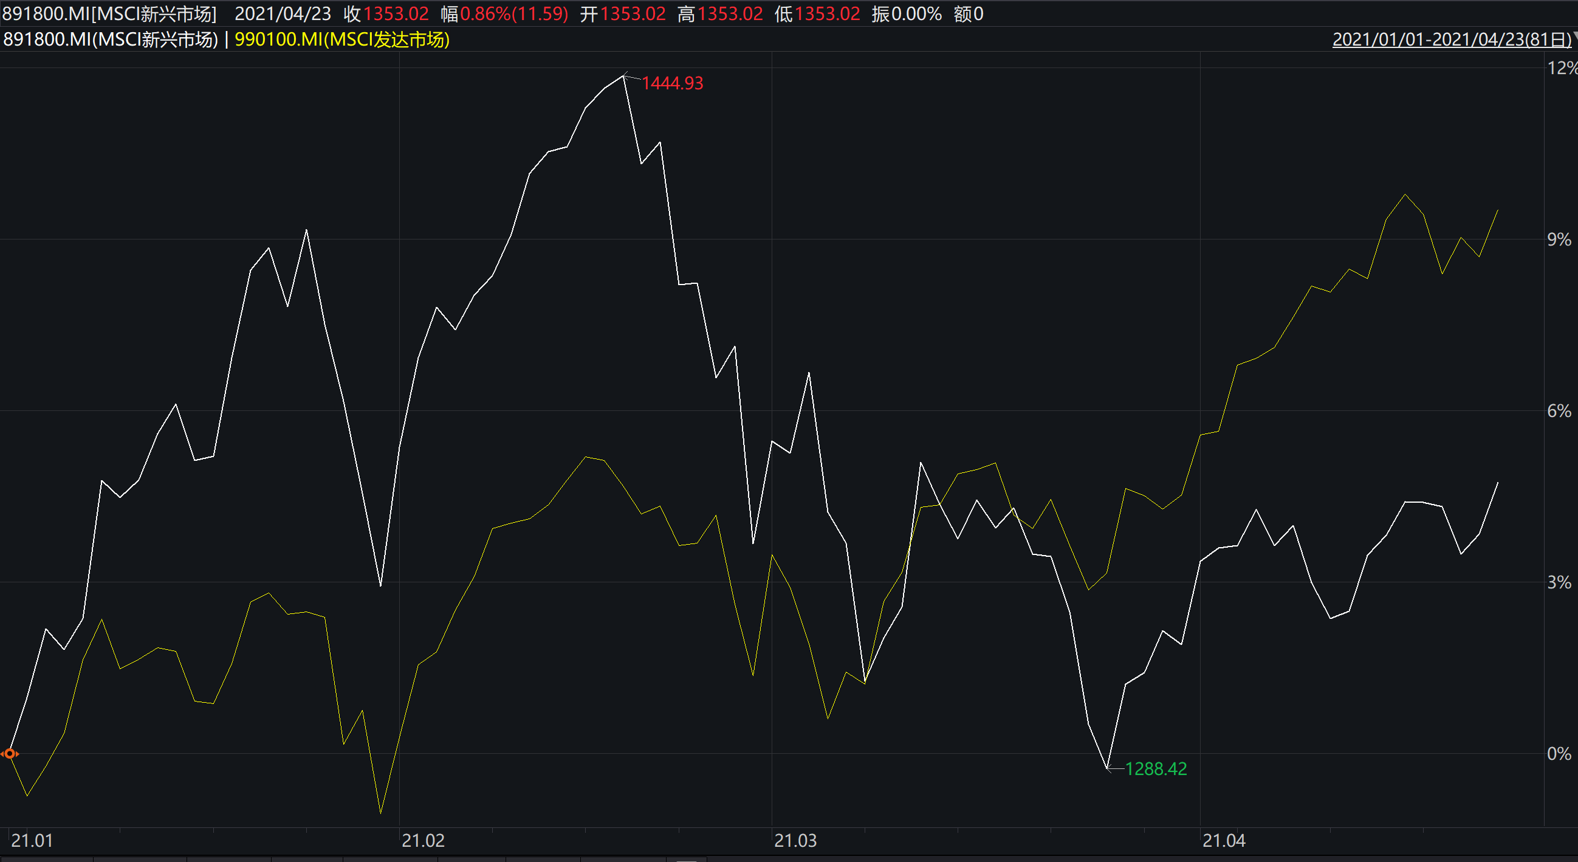Click the 9% label on percentage axis
Screen dimensions: 1578x862
(x=1559, y=240)
